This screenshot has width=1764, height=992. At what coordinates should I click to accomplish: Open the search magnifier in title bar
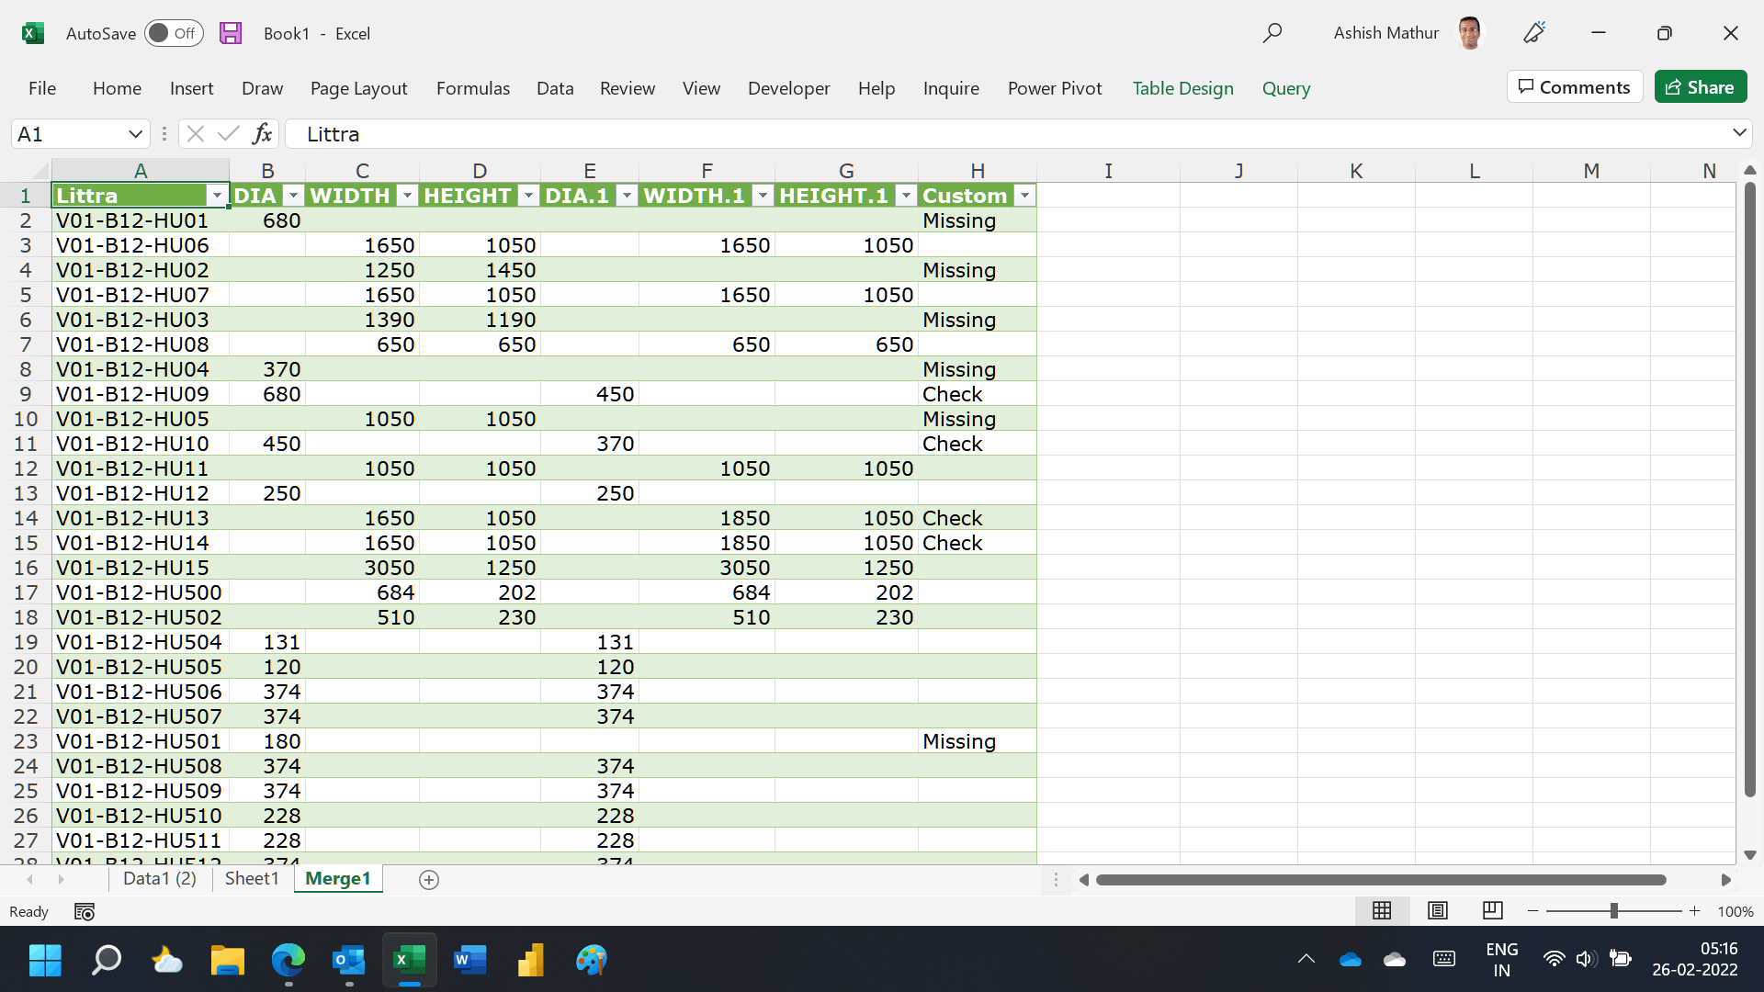click(x=1272, y=33)
